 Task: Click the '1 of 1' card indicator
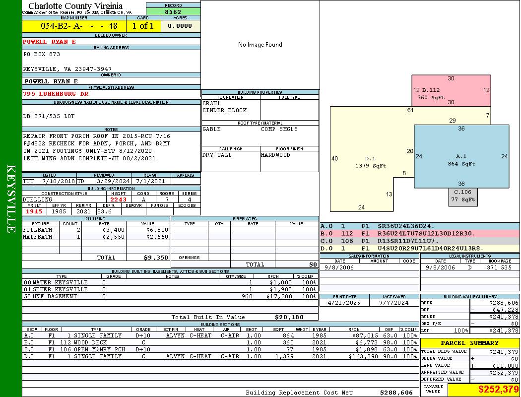pyautogui.click(x=143, y=26)
